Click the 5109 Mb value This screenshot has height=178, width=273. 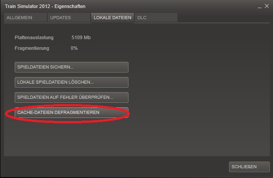coord(81,37)
